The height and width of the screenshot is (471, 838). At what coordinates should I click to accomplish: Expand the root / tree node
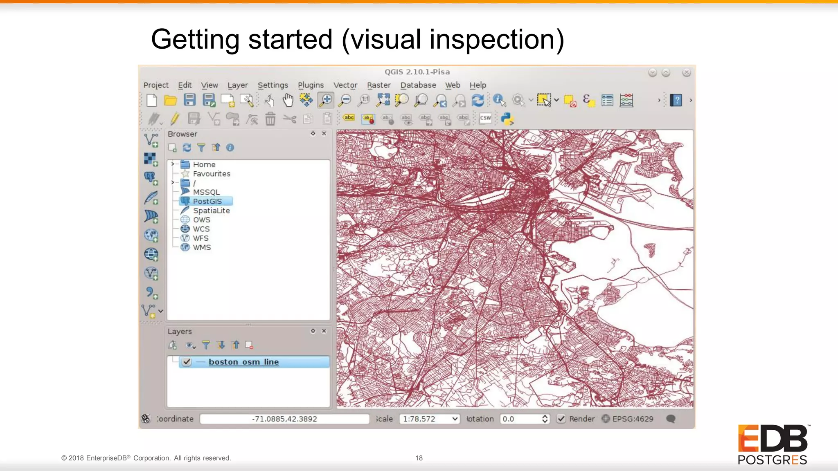coord(173,182)
